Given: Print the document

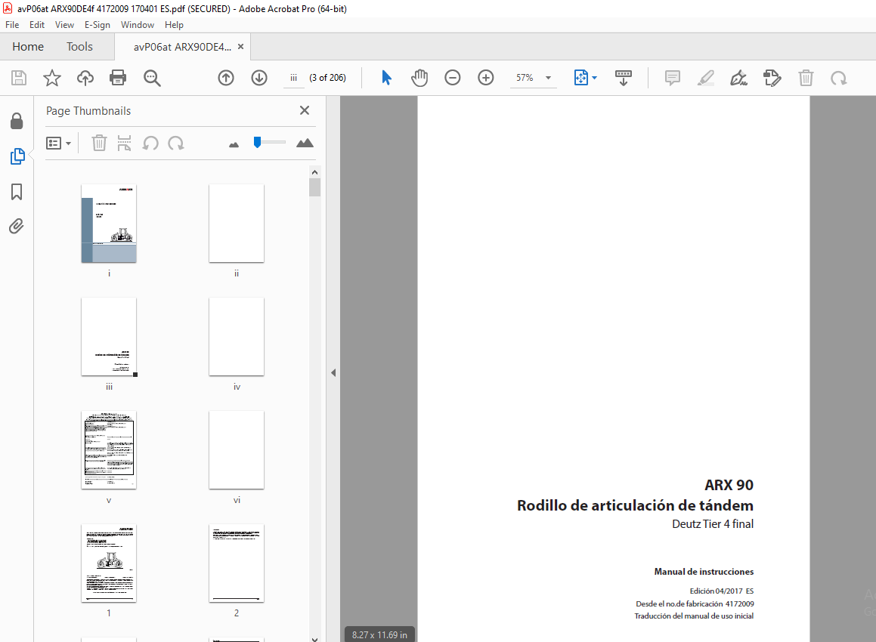Looking at the screenshot, I should point(118,78).
